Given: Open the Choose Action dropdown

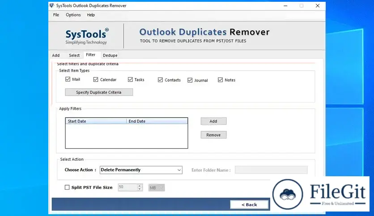Looking at the screenshot, I should click(x=141, y=170).
